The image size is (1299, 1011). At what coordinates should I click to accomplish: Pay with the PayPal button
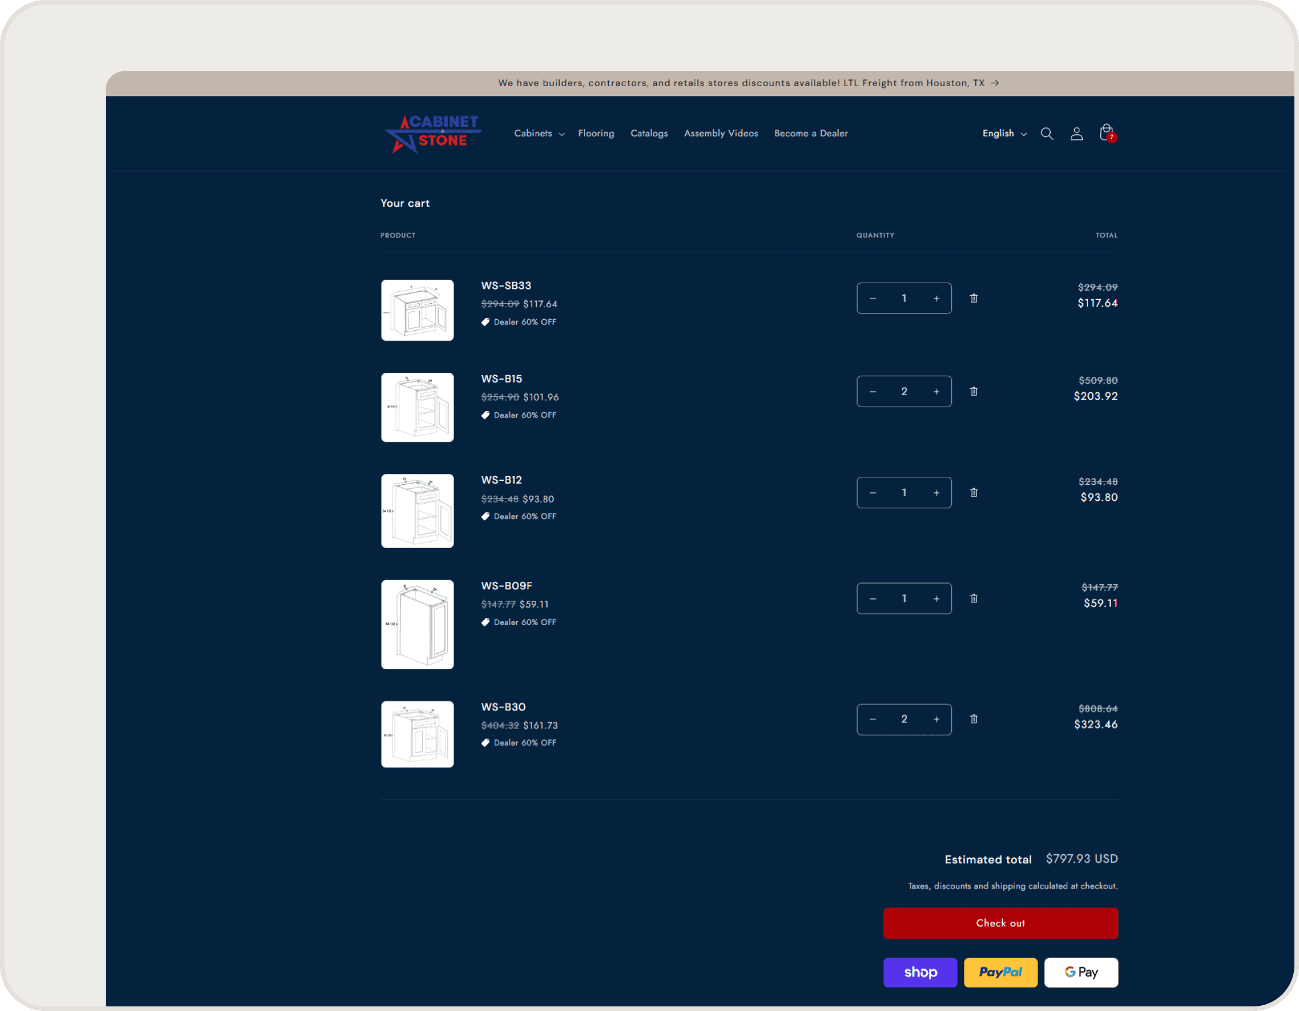[x=1000, y=973]
